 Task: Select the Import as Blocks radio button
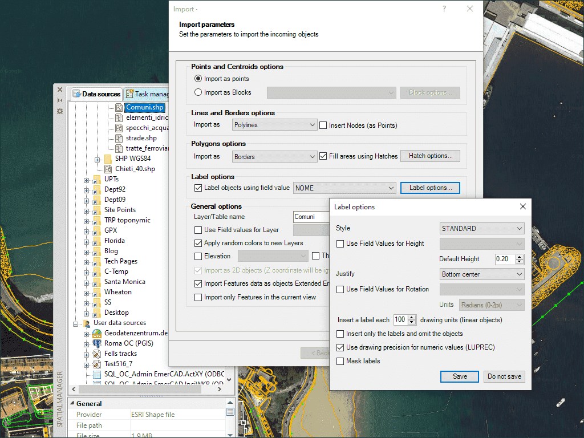[x=198, y=92]
